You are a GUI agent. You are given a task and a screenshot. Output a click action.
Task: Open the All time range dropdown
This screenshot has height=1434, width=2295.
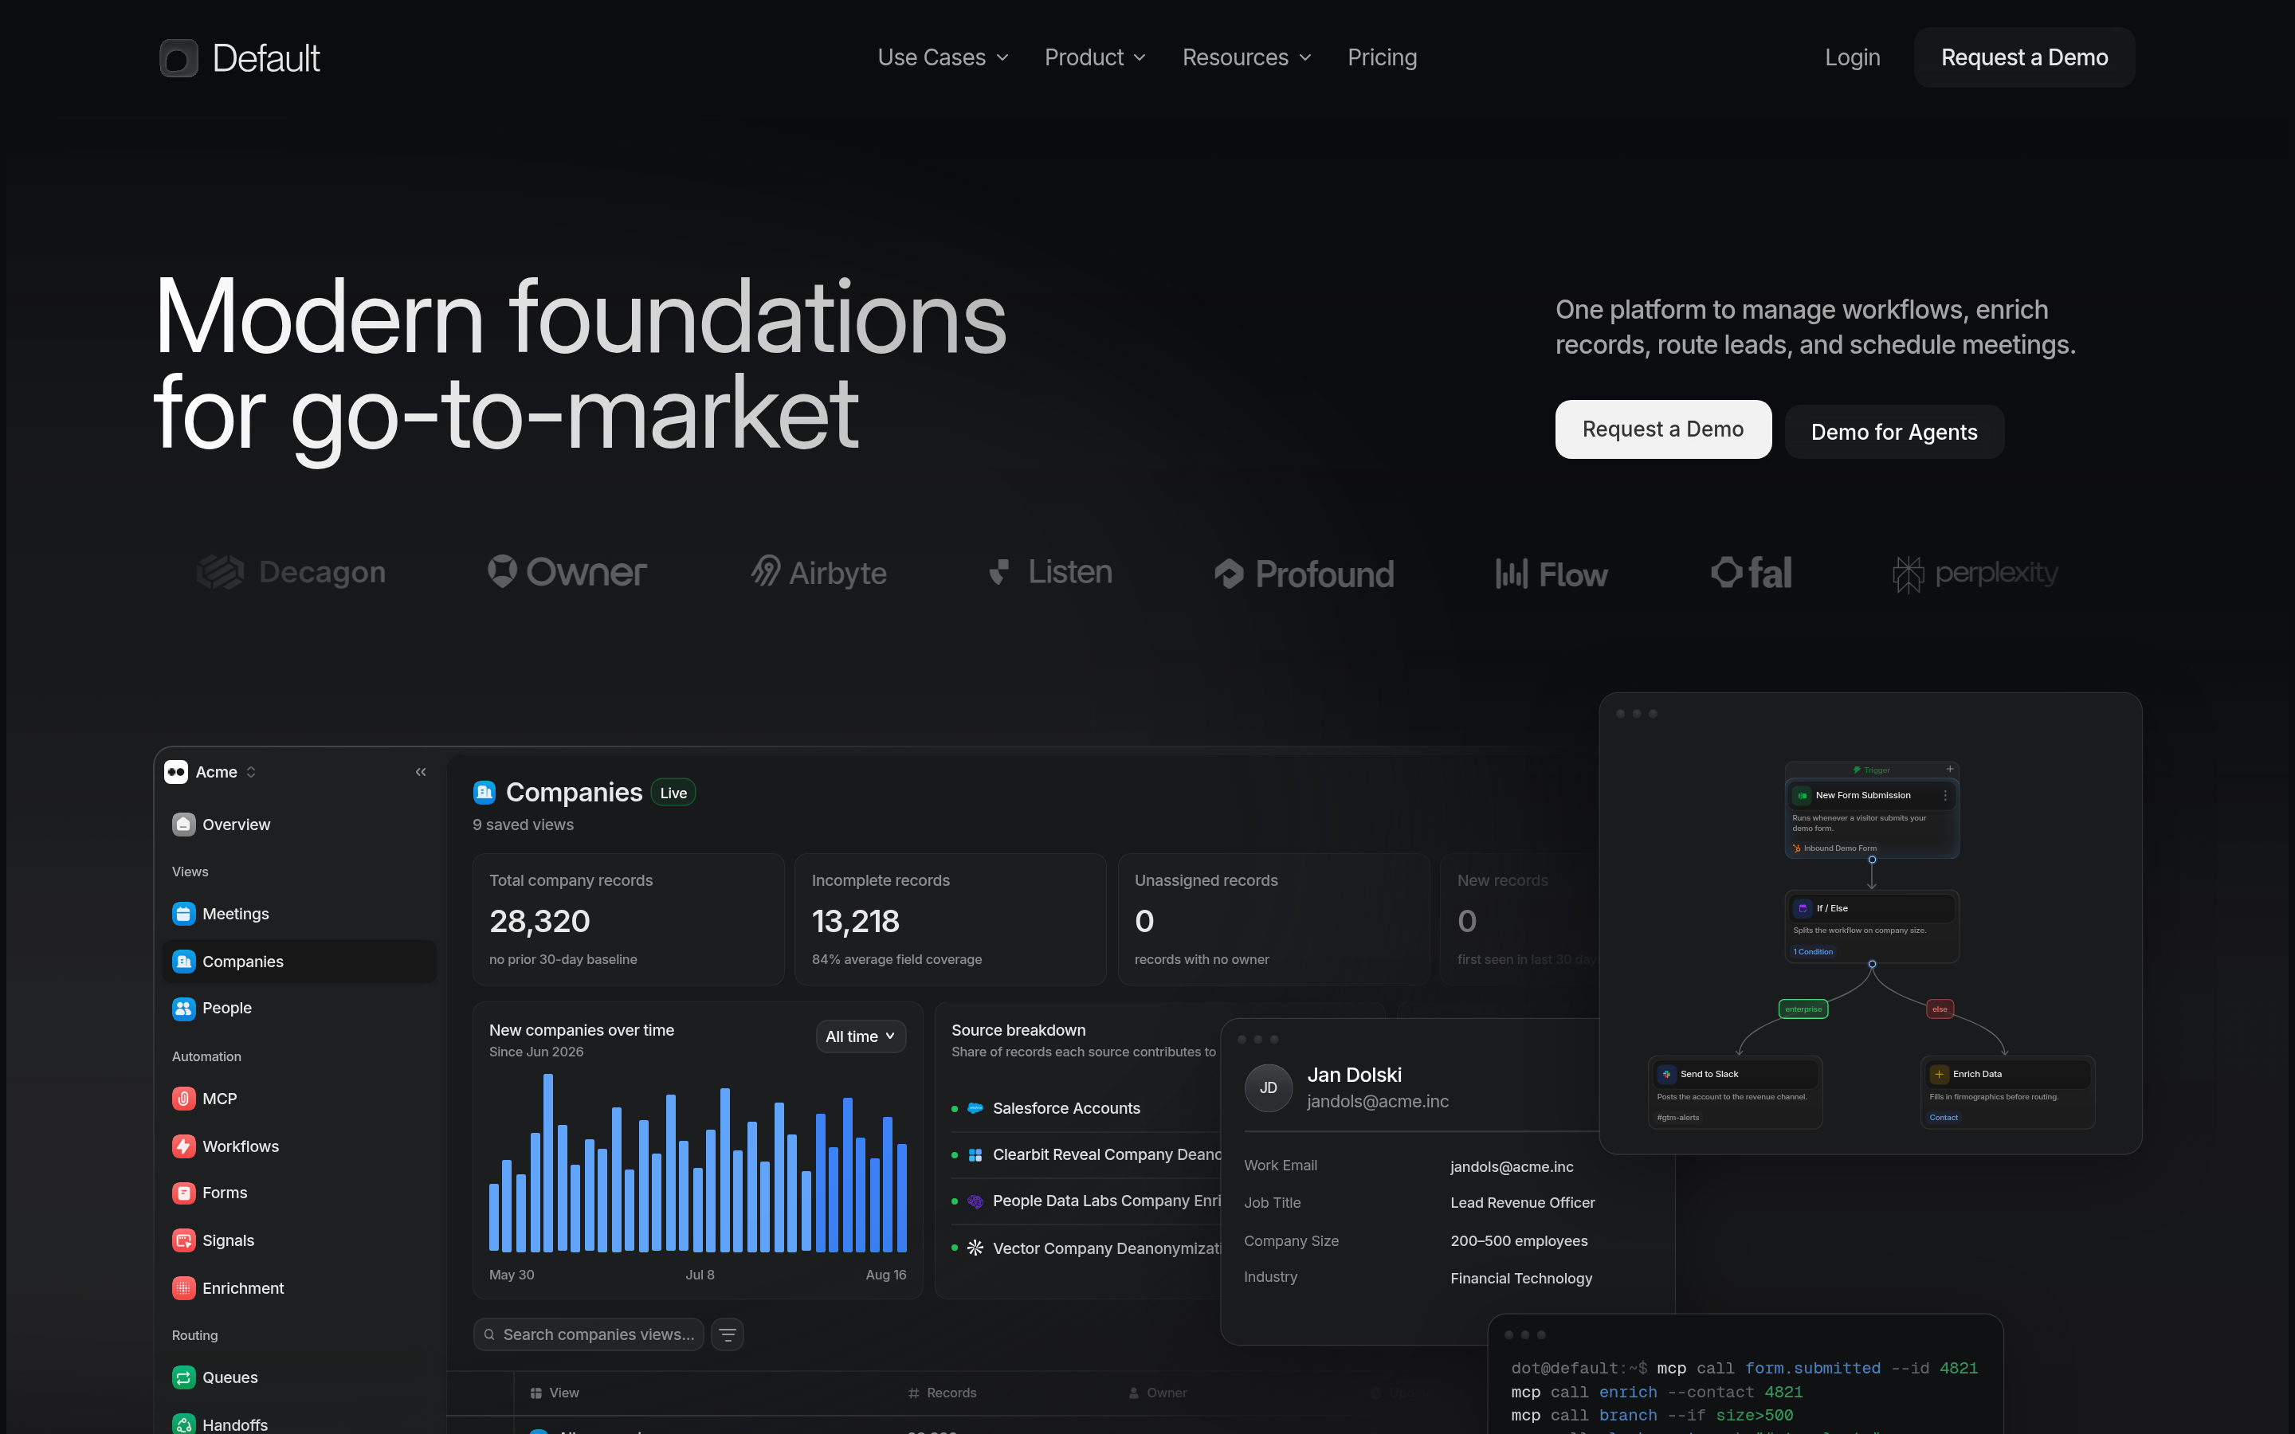click(x=860, y=1036)
